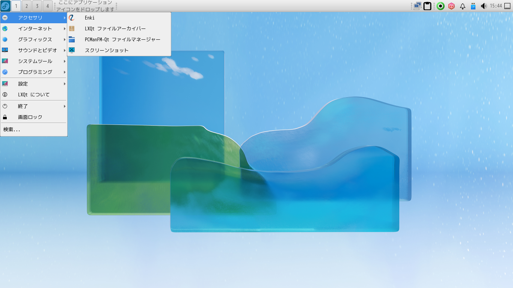Click the システムツール icon

click(5, 61)
